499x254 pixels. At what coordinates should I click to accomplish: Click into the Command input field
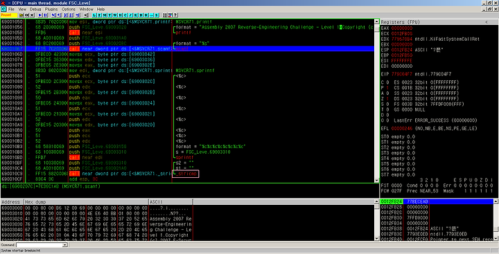click(x=40, y=245)
